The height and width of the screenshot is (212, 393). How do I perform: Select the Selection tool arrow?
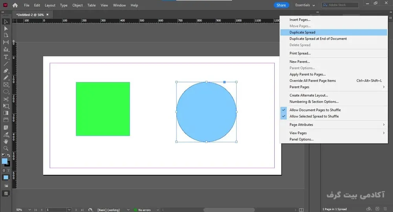(x=6, y=22)
